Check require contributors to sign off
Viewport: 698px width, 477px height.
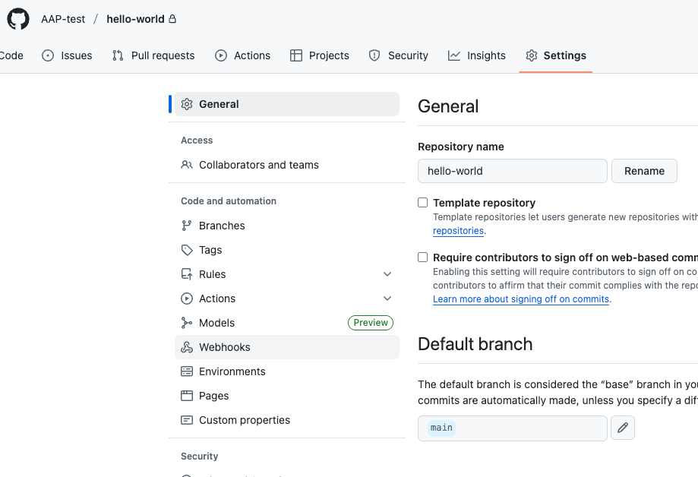tap(422, 257)
